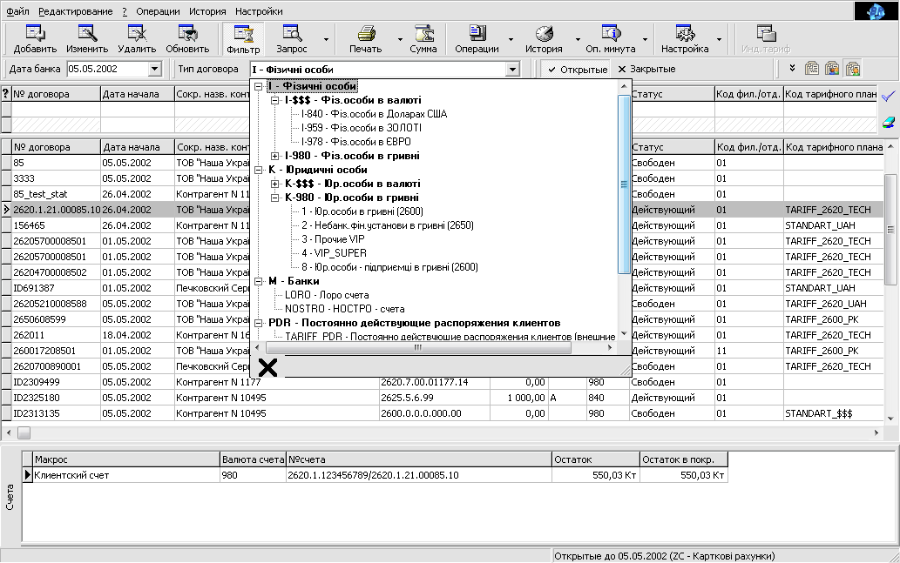Click the tree's horizontal scrollbar thumb
900x563 pixels.
(418, 347)
